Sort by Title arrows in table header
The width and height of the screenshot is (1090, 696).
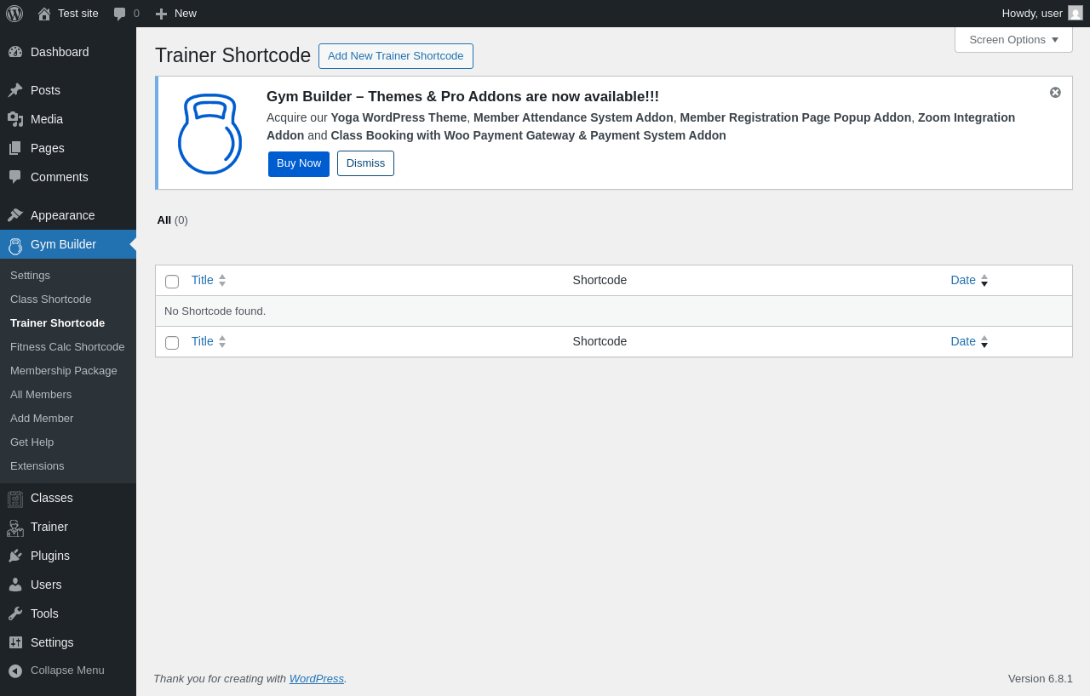[222, 280]
